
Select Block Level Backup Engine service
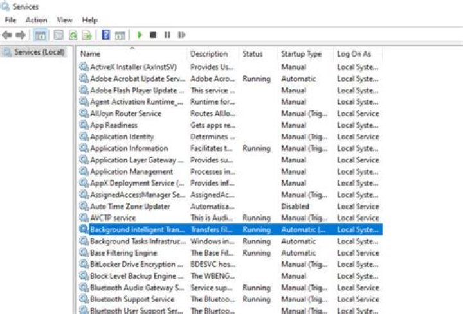[x=231, y=276]
